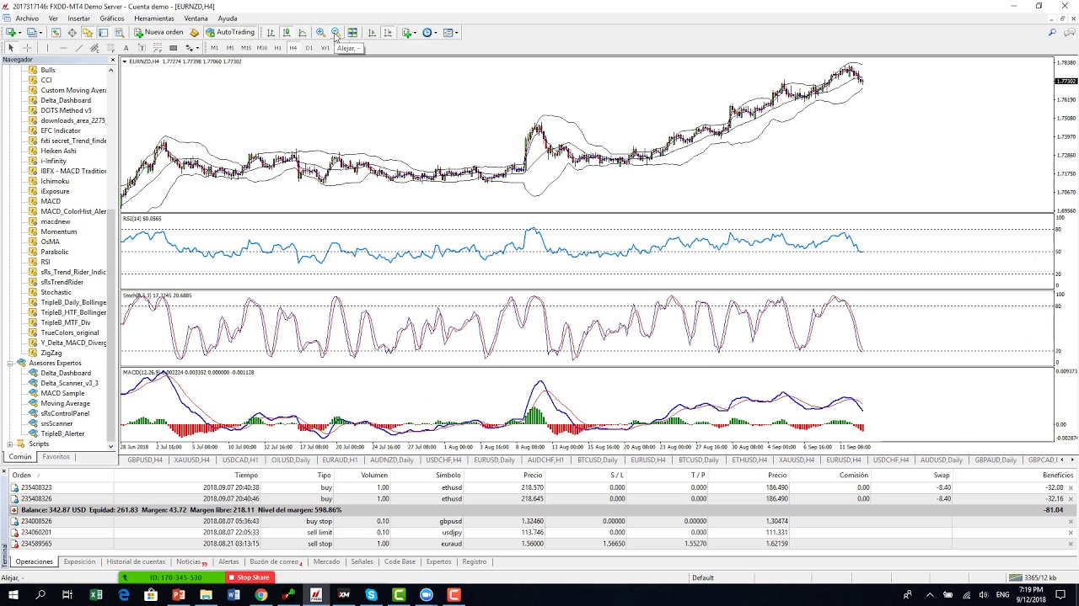This screenshot has height=606, width=1079.
Task: Toggle chart shift icon
Action: [388, 33]
